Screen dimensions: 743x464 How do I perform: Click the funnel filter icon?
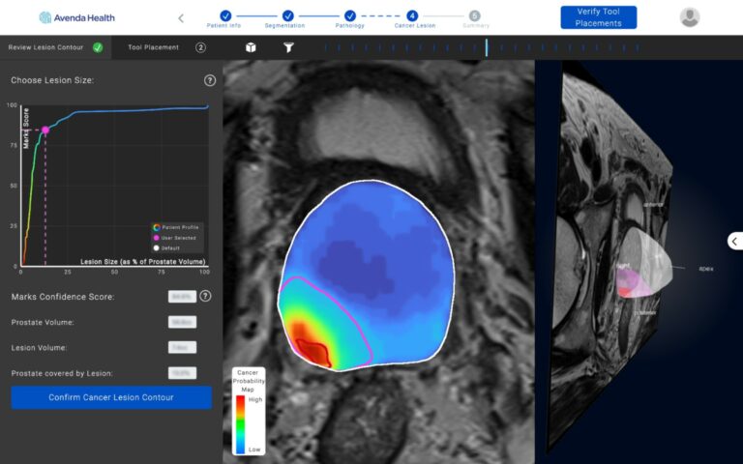coord(288,47)
